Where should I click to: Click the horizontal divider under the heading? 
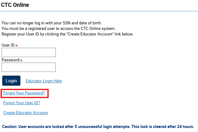point(99,11)
